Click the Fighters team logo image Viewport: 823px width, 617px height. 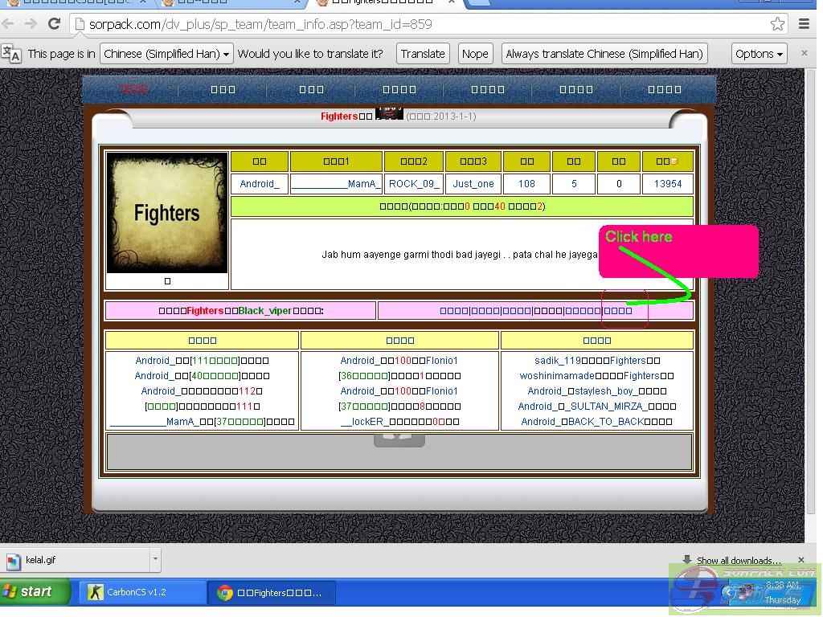[167, 213]
